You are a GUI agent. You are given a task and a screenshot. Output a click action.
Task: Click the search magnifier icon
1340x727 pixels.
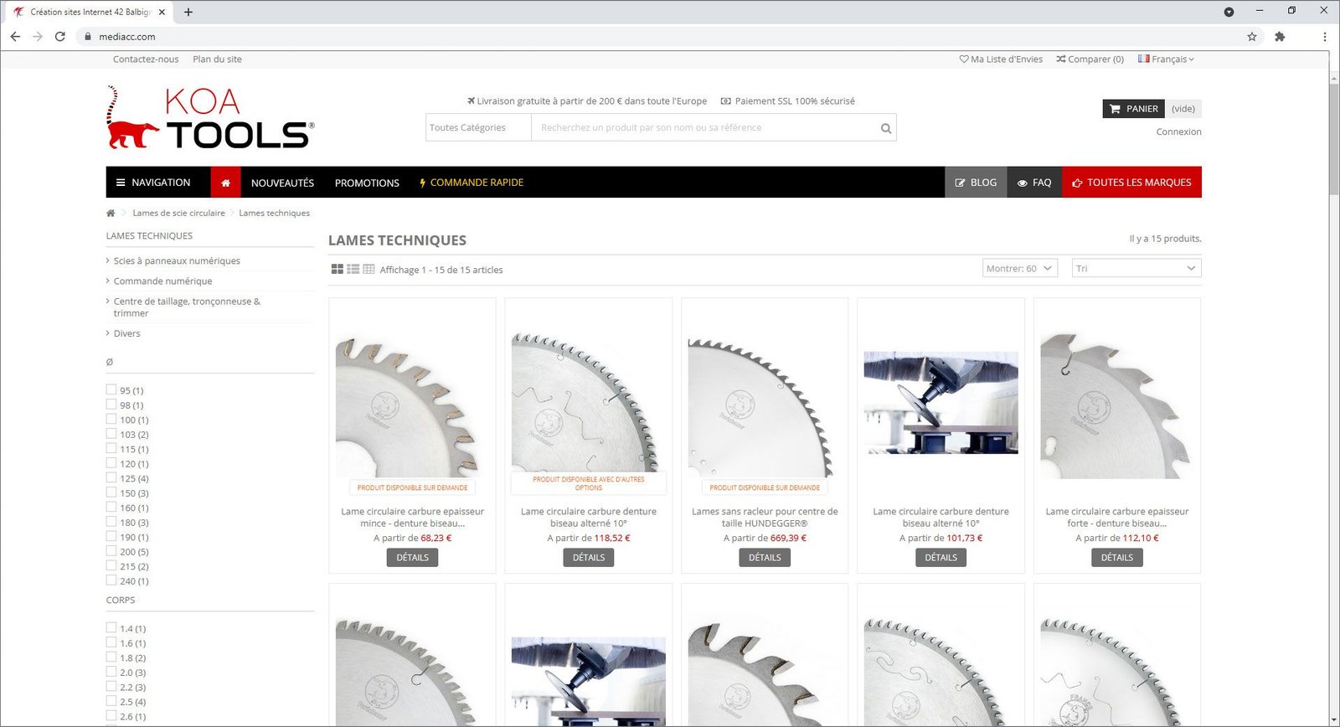pyautogui.click(x=886, y=128)
